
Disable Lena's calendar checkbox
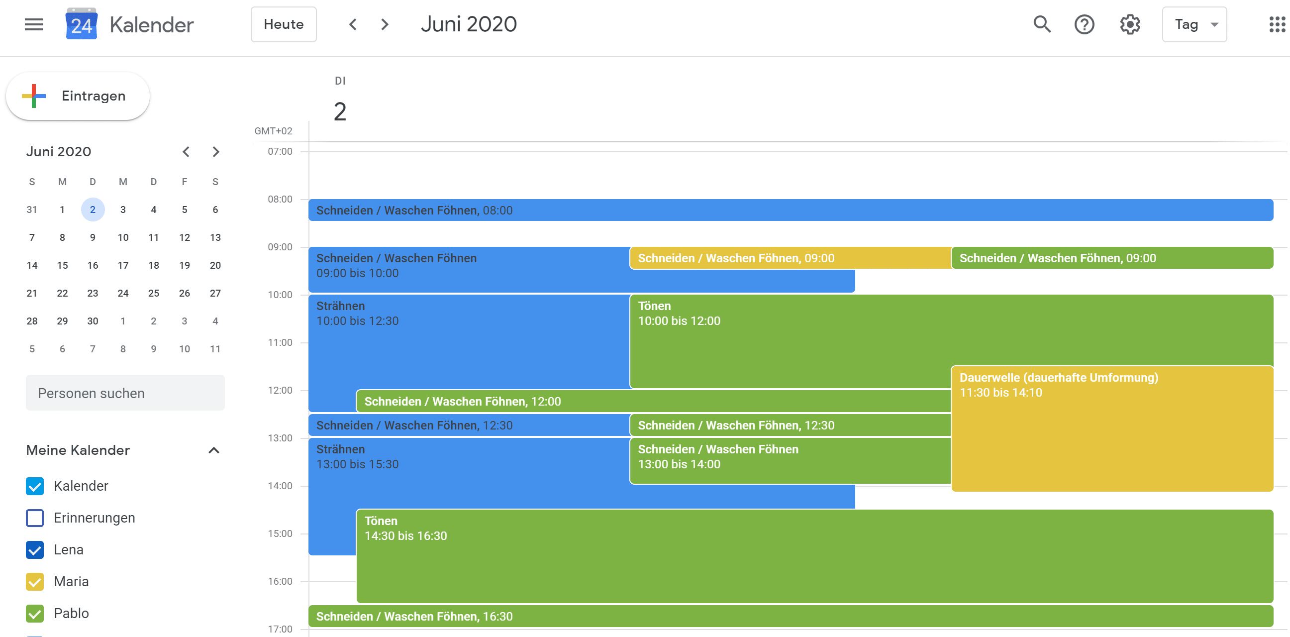34,549
